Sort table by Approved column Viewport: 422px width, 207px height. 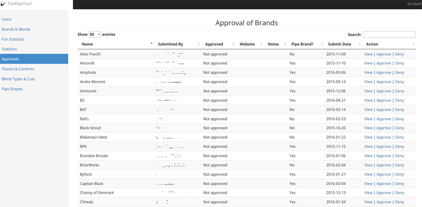click(x=218, y=44)
